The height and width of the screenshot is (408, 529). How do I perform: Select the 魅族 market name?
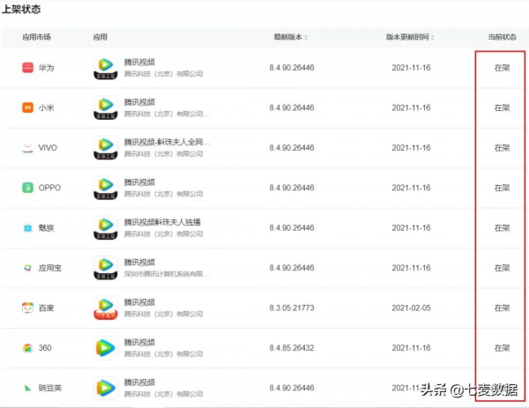(46, 228)
